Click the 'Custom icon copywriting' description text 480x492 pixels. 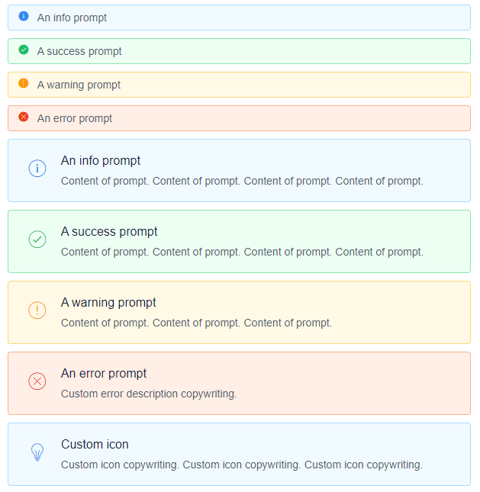coord(241,465)
